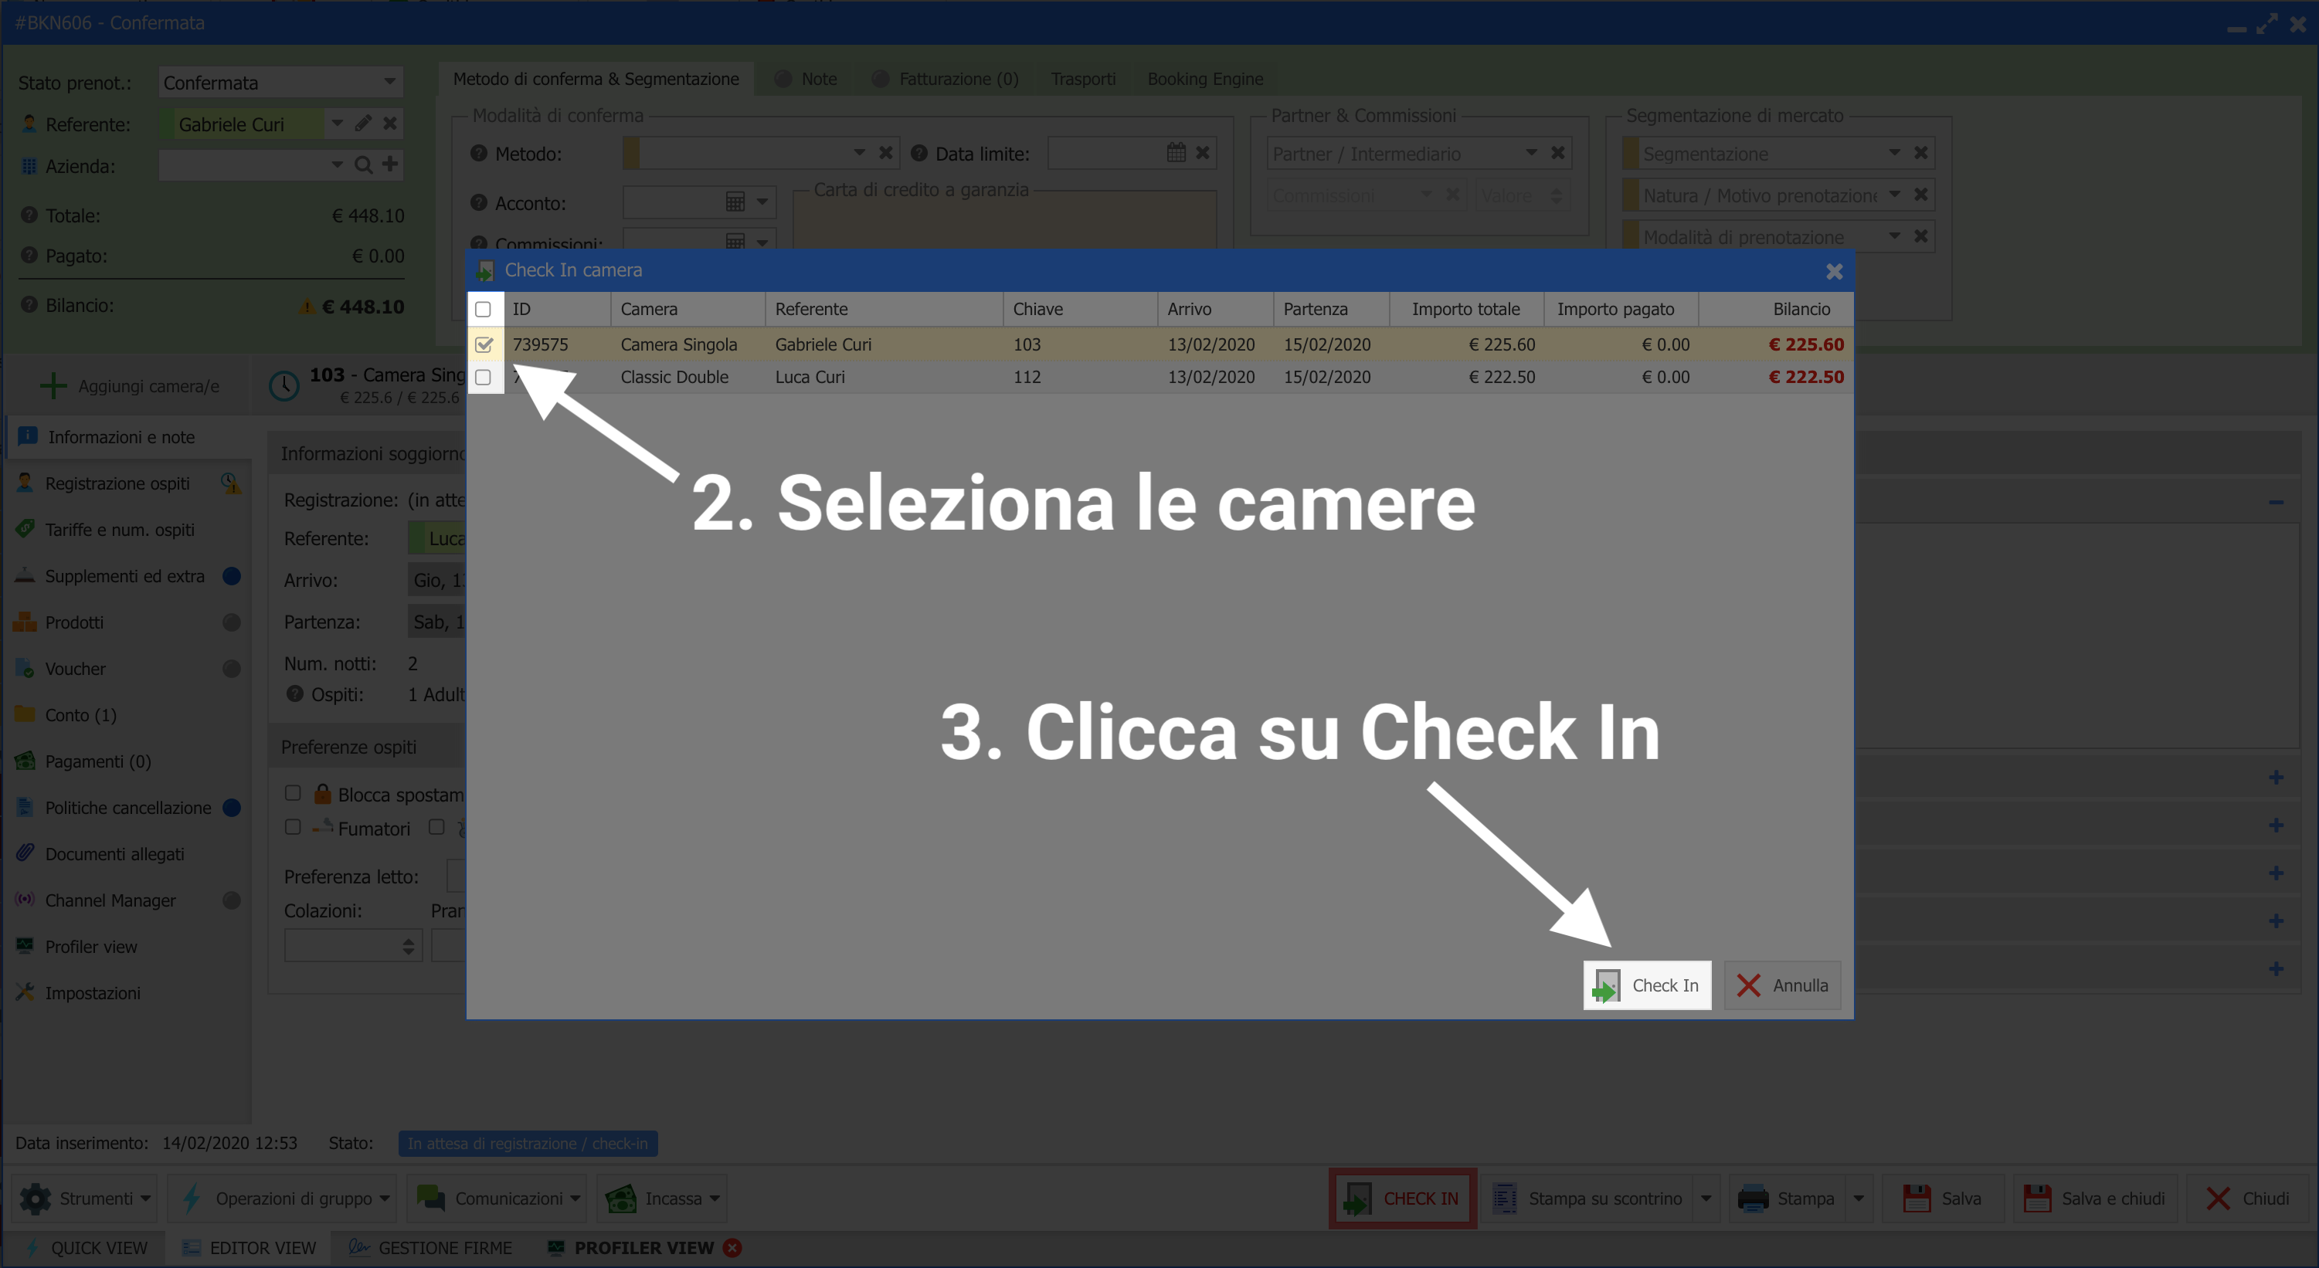This screenshot has height=1268, width=2319.
Task: Switch to Trasporti tab
Action: pyautogui.click(x=1083, y=78)
